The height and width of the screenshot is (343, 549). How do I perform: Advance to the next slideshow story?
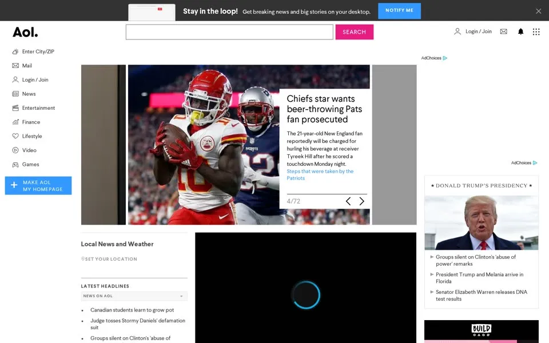(x=361, y=201)
